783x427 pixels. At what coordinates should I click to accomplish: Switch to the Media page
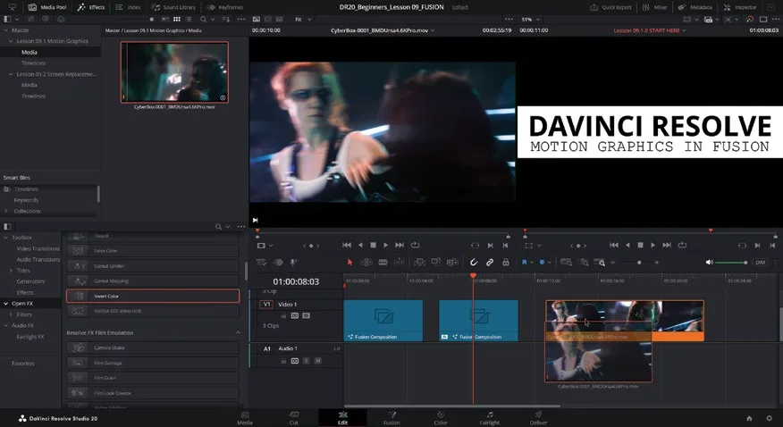click(245, 418)
